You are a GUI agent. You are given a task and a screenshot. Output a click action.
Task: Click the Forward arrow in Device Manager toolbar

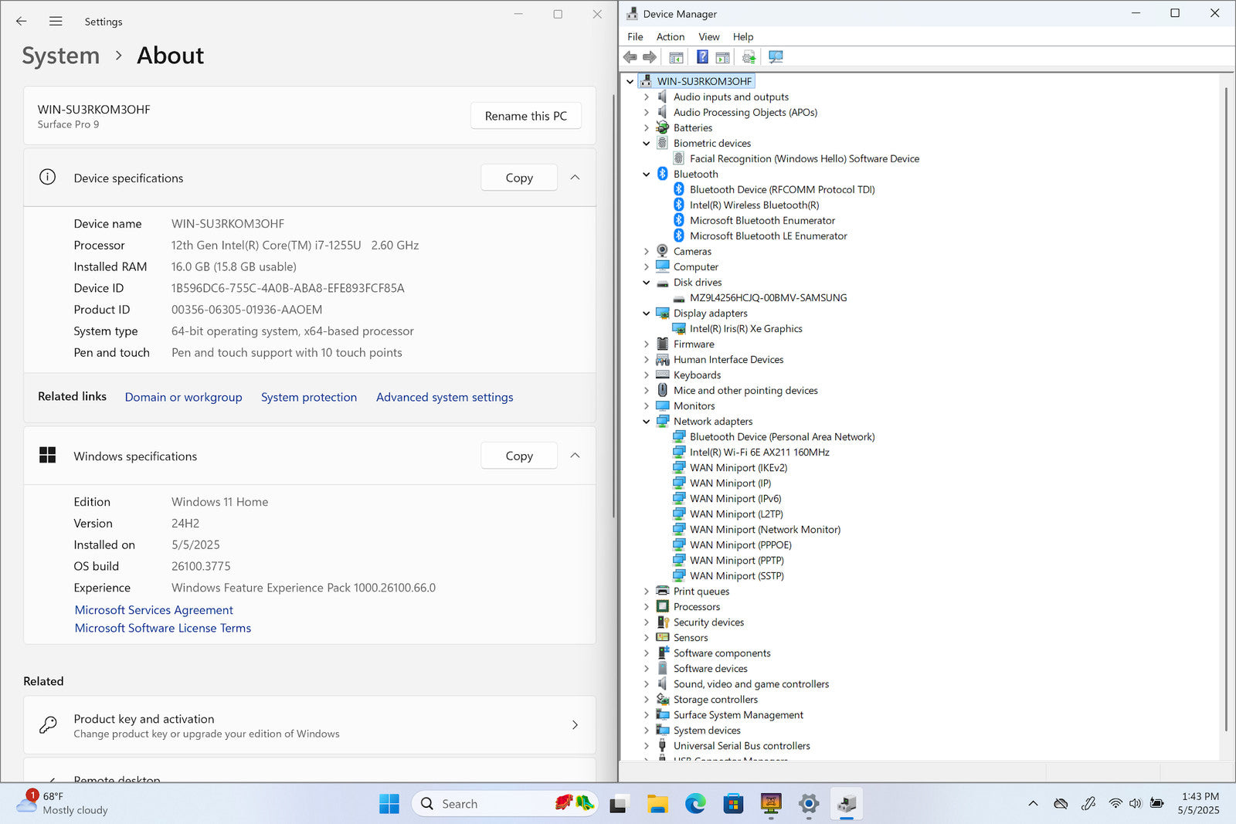tap(650, 57)
